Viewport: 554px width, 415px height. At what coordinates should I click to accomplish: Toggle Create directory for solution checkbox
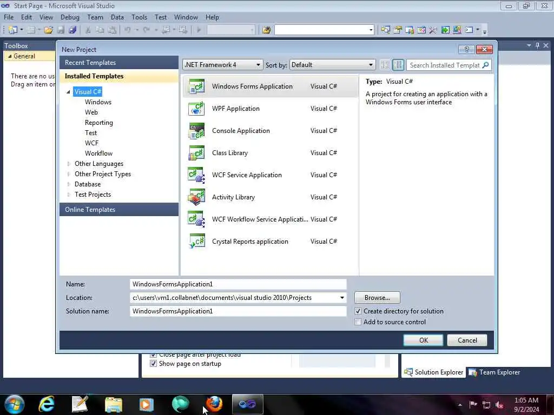coord(358,311)
